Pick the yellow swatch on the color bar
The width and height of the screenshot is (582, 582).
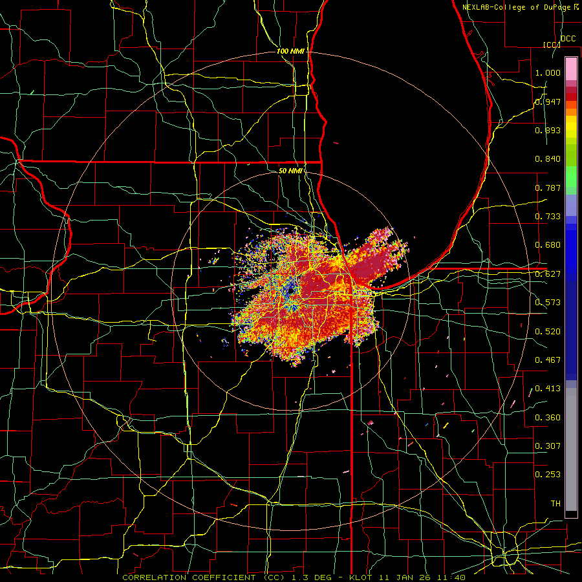click(x=571, y=127)
